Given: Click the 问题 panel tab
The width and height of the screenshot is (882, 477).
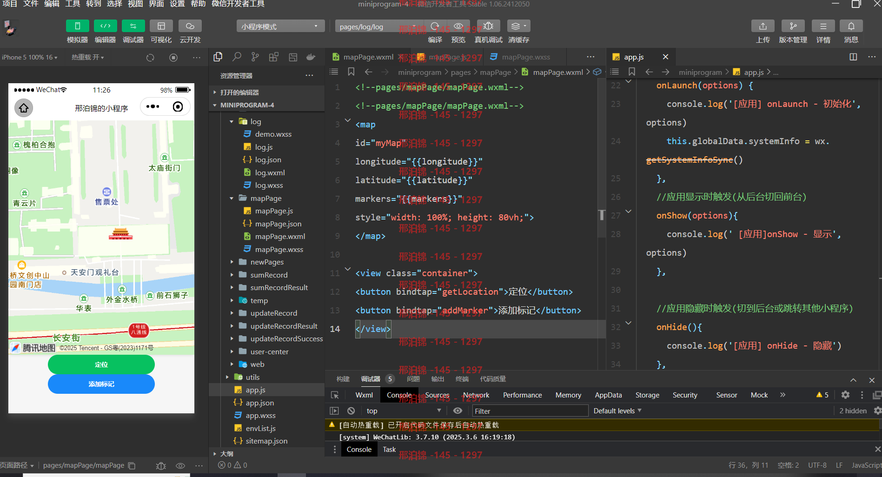Looking at the screenshot, I should click(x=413, y=379).
